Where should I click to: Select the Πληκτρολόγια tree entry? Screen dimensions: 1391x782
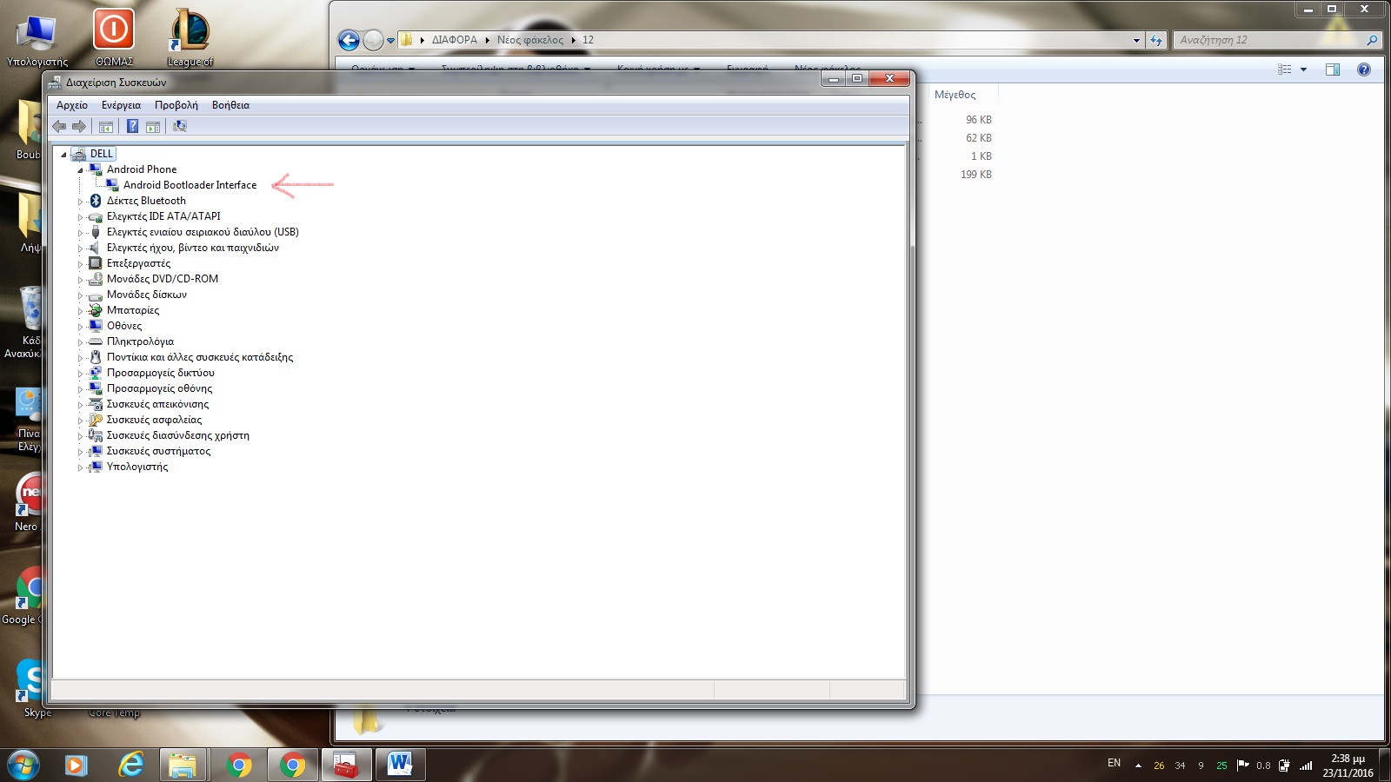coord(140,341)
